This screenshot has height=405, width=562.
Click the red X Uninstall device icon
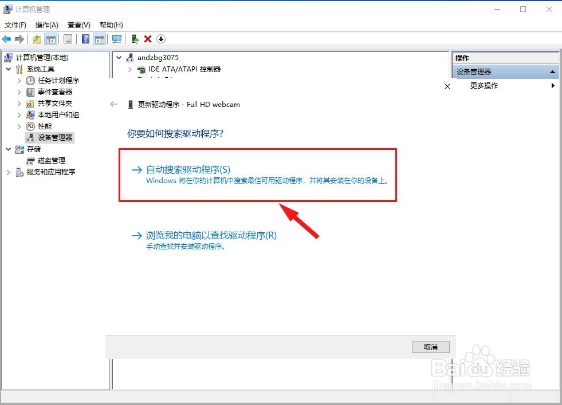148,39
